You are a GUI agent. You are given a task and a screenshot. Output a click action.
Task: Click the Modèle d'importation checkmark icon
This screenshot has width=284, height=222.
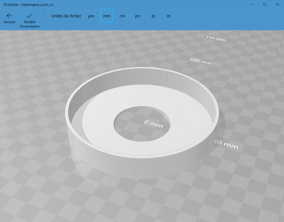(x=30, y=15)
